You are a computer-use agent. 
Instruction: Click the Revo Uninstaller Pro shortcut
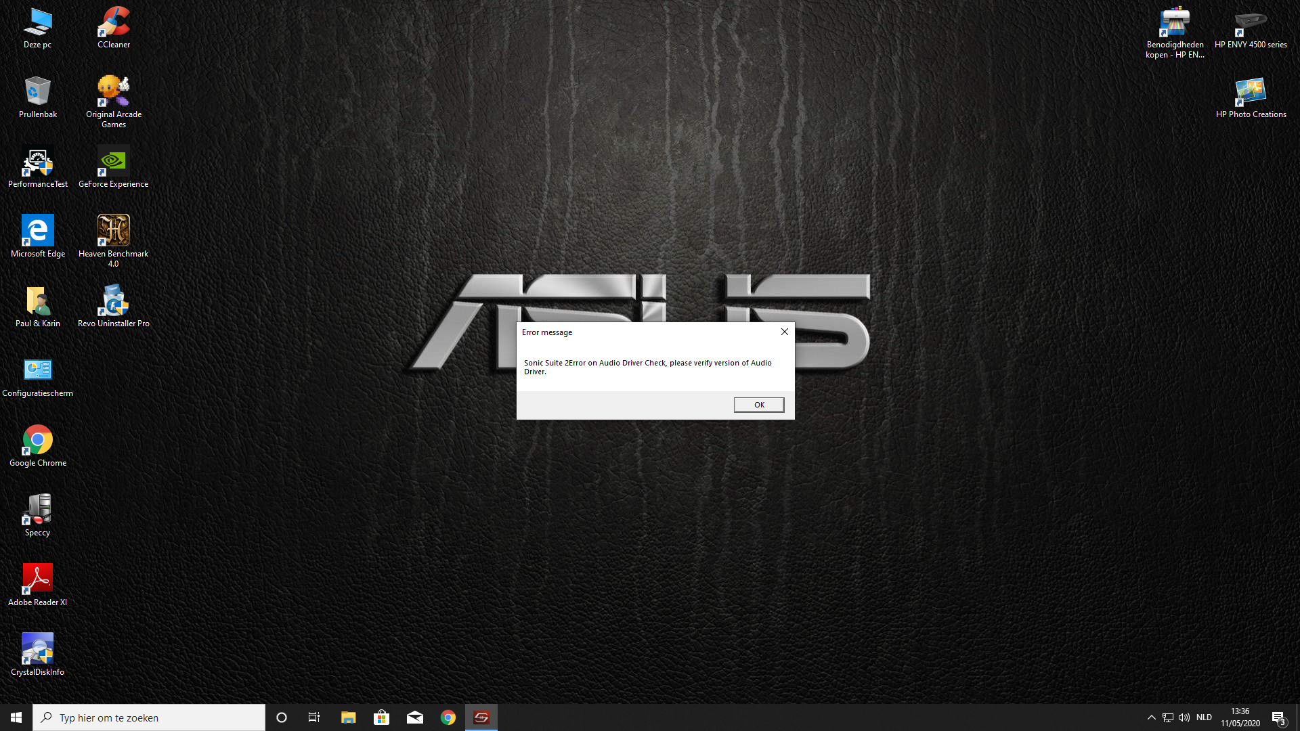pyautogui.click(x=114, y=306)
